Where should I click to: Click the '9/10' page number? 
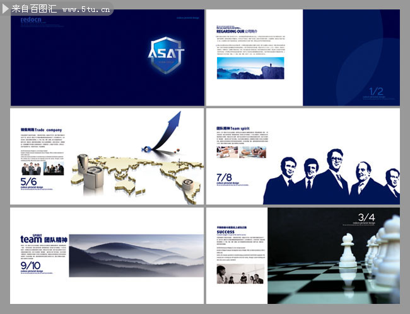30,266
